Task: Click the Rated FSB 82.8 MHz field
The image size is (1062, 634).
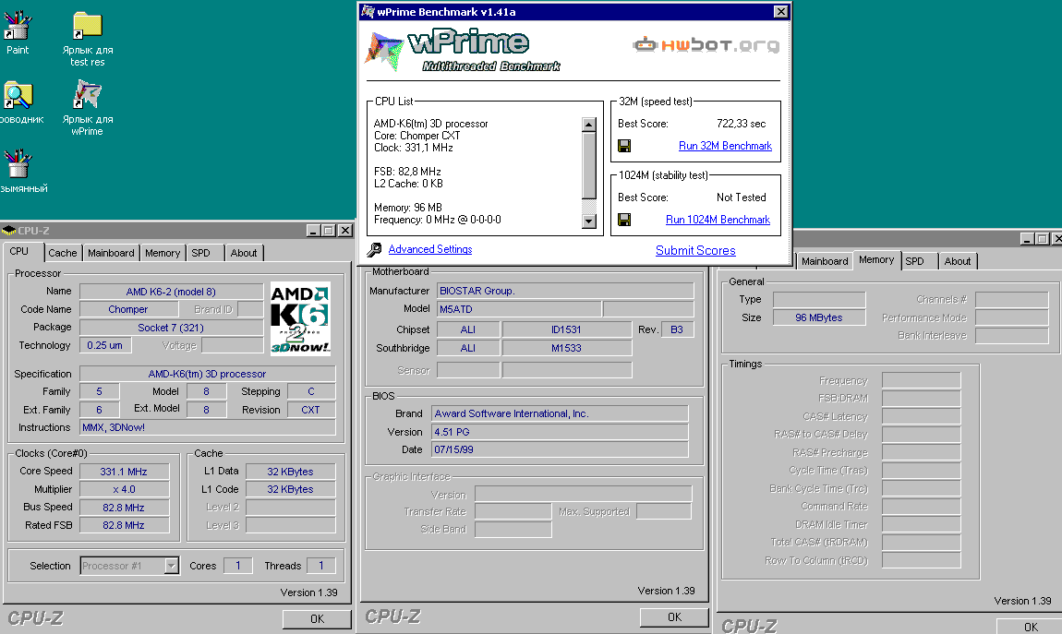Action: 124,525
